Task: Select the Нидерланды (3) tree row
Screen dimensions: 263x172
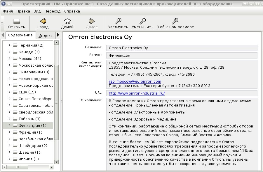Action: (x=28, y=72)
